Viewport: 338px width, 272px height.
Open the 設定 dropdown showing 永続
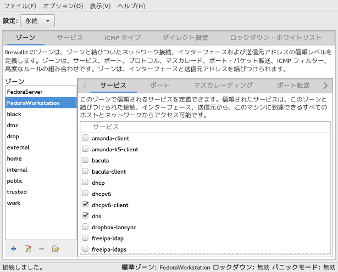37,21
